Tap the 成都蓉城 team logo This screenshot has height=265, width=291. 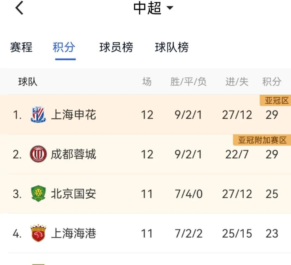pyautogui.click(x=38, y=154)
